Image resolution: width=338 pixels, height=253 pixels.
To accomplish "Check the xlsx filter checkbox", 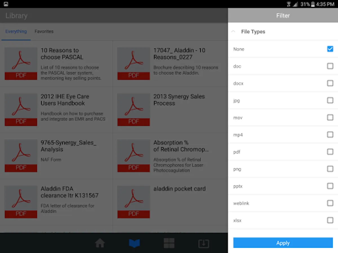I will pos(330,220).
